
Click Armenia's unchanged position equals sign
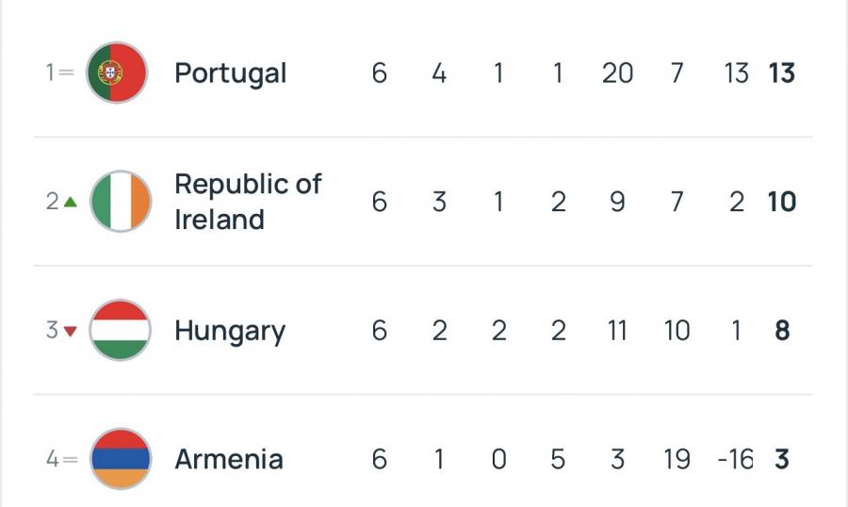[x=66, y=459]
